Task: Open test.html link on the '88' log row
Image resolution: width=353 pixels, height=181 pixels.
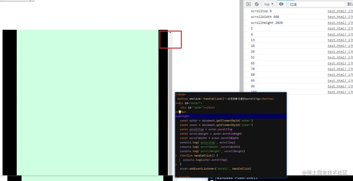Action: coord(340,75)
